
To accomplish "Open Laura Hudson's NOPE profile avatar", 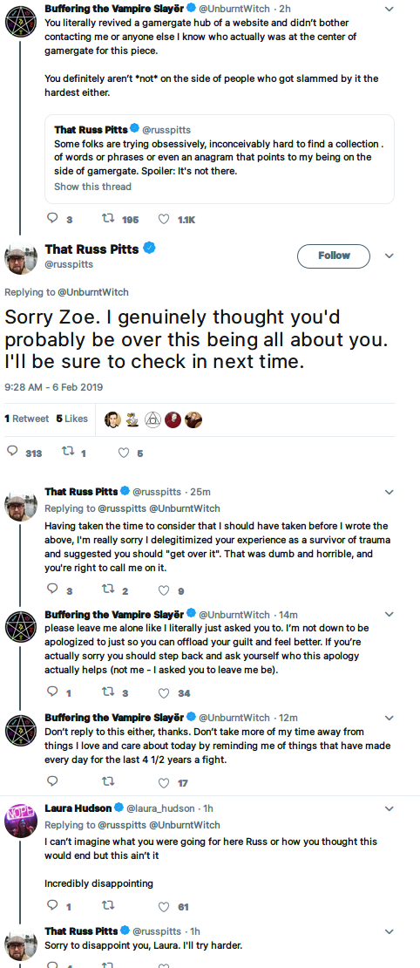I will coord(18,819).
